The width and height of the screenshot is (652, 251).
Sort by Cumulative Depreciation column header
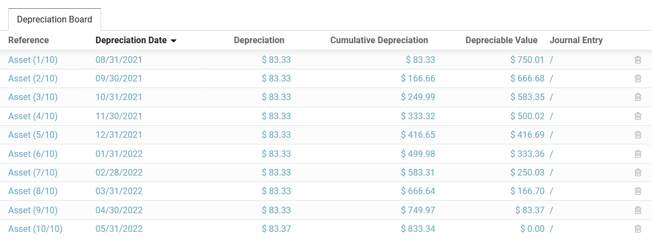click(379, 40)
